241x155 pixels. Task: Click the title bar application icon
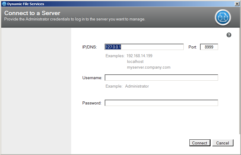pos(4,4)
